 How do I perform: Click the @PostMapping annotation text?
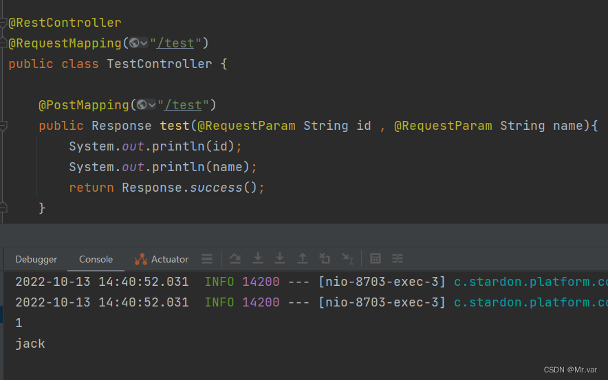84,105
